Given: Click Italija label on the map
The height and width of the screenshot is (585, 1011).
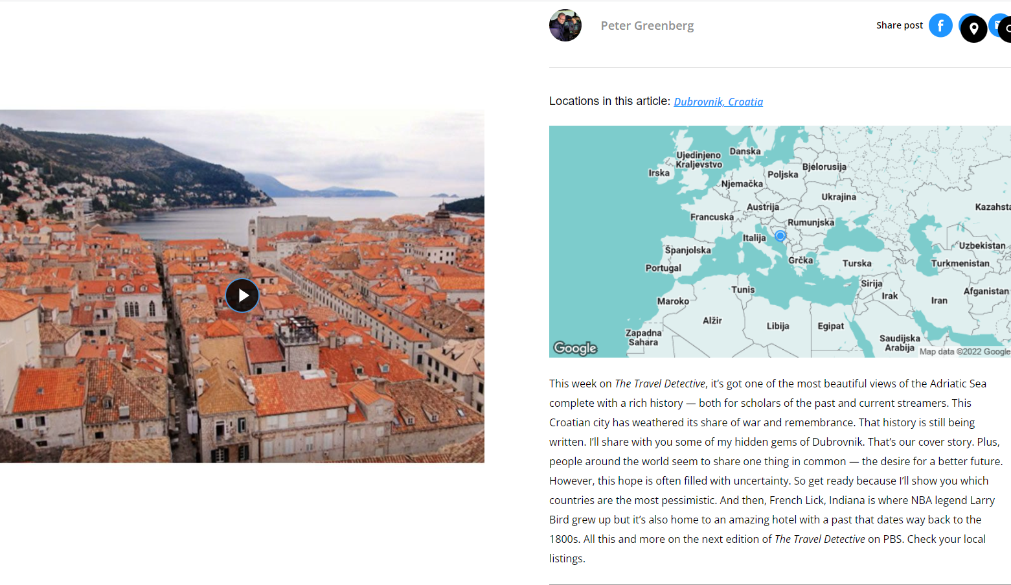Looking at the screenshot, I should point(754,238).
